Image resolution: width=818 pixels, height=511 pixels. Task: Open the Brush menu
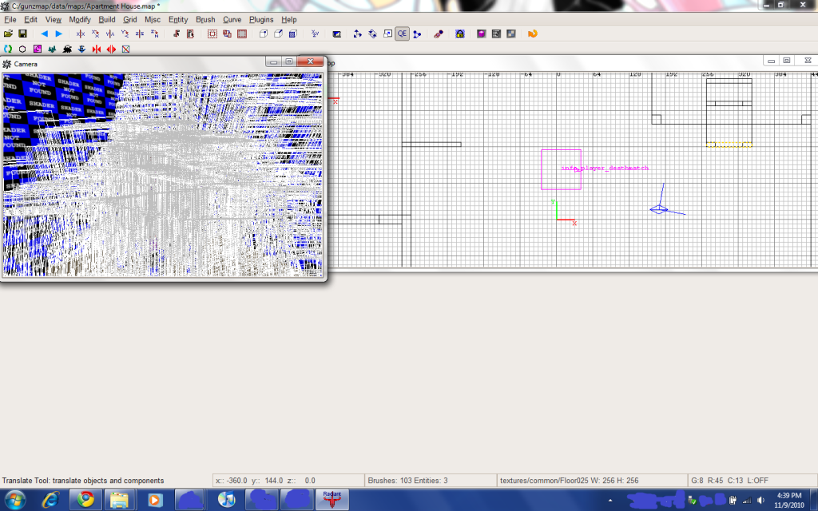(x=204, y=19)
